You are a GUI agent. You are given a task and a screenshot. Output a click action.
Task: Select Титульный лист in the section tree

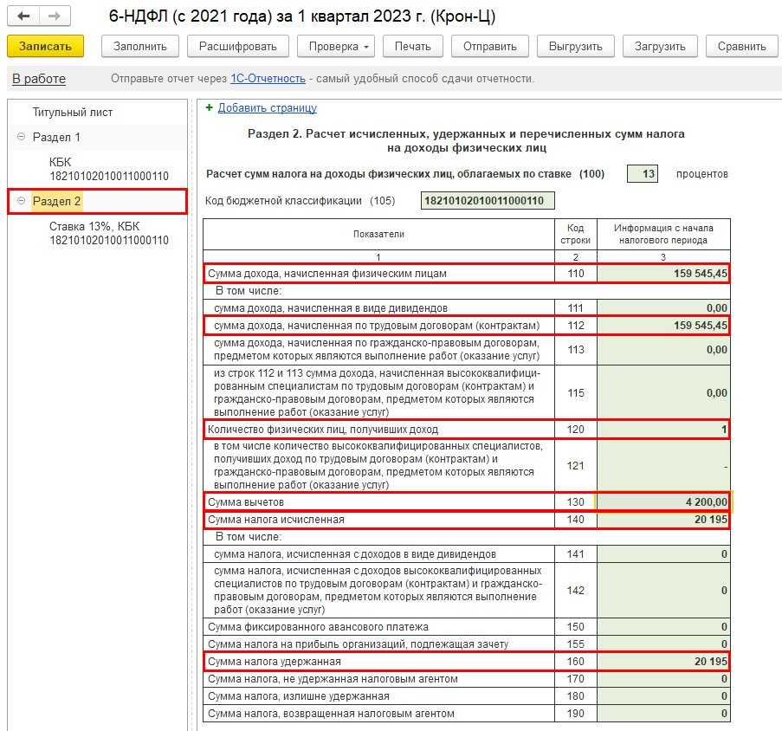coord(73,113)
